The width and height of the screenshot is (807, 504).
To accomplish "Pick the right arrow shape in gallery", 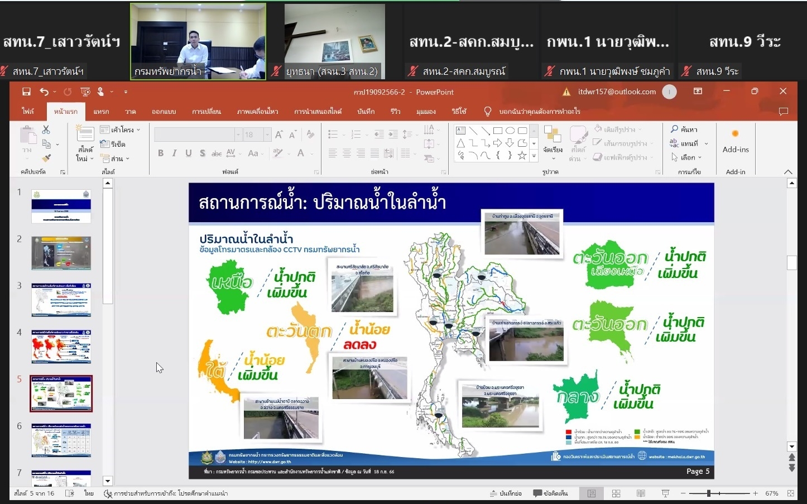I will coord(498,143).
